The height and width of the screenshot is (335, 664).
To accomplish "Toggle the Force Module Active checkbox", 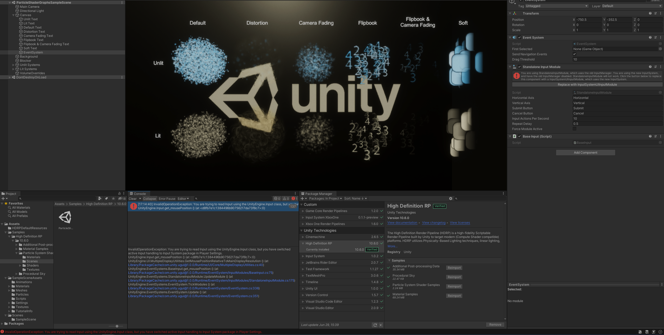I will pos(575,129).
